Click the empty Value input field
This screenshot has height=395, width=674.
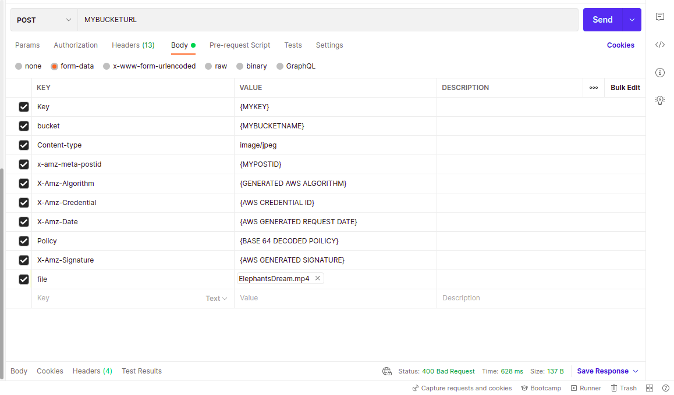pyautogui.click(x=335, y=298)
